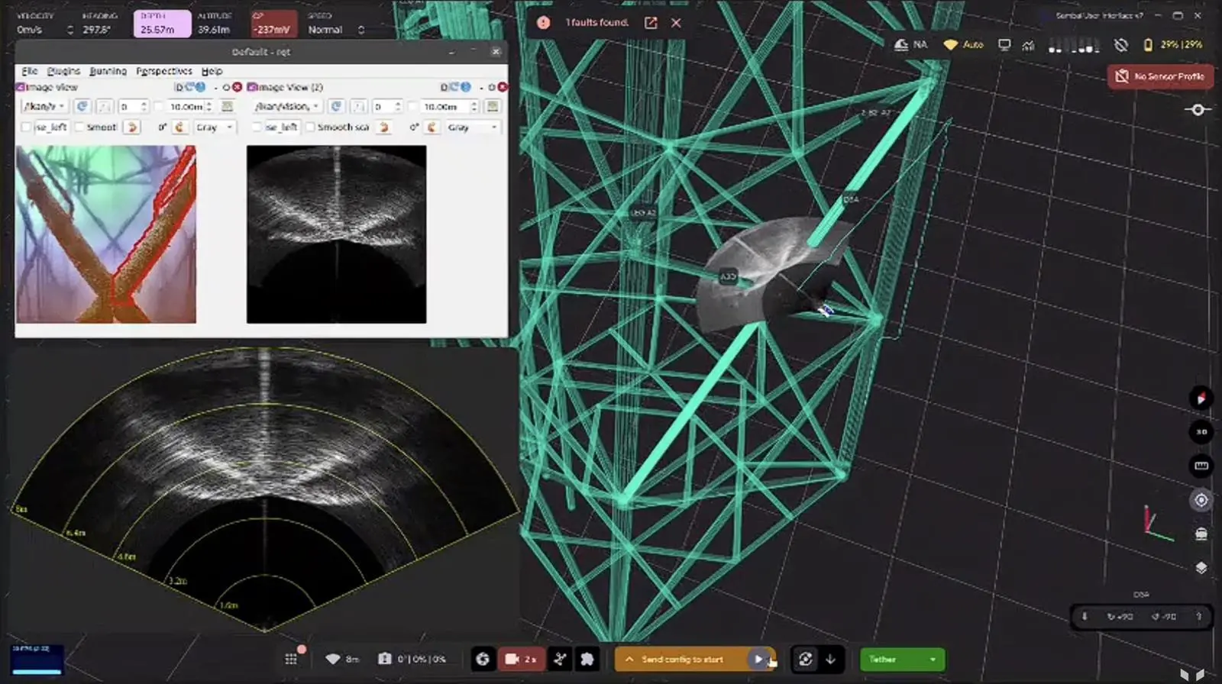Image resolution: width=1222 pixels, height=684 pixels.
Task: Open the Plugins menu
Action: tap(63, 71)
